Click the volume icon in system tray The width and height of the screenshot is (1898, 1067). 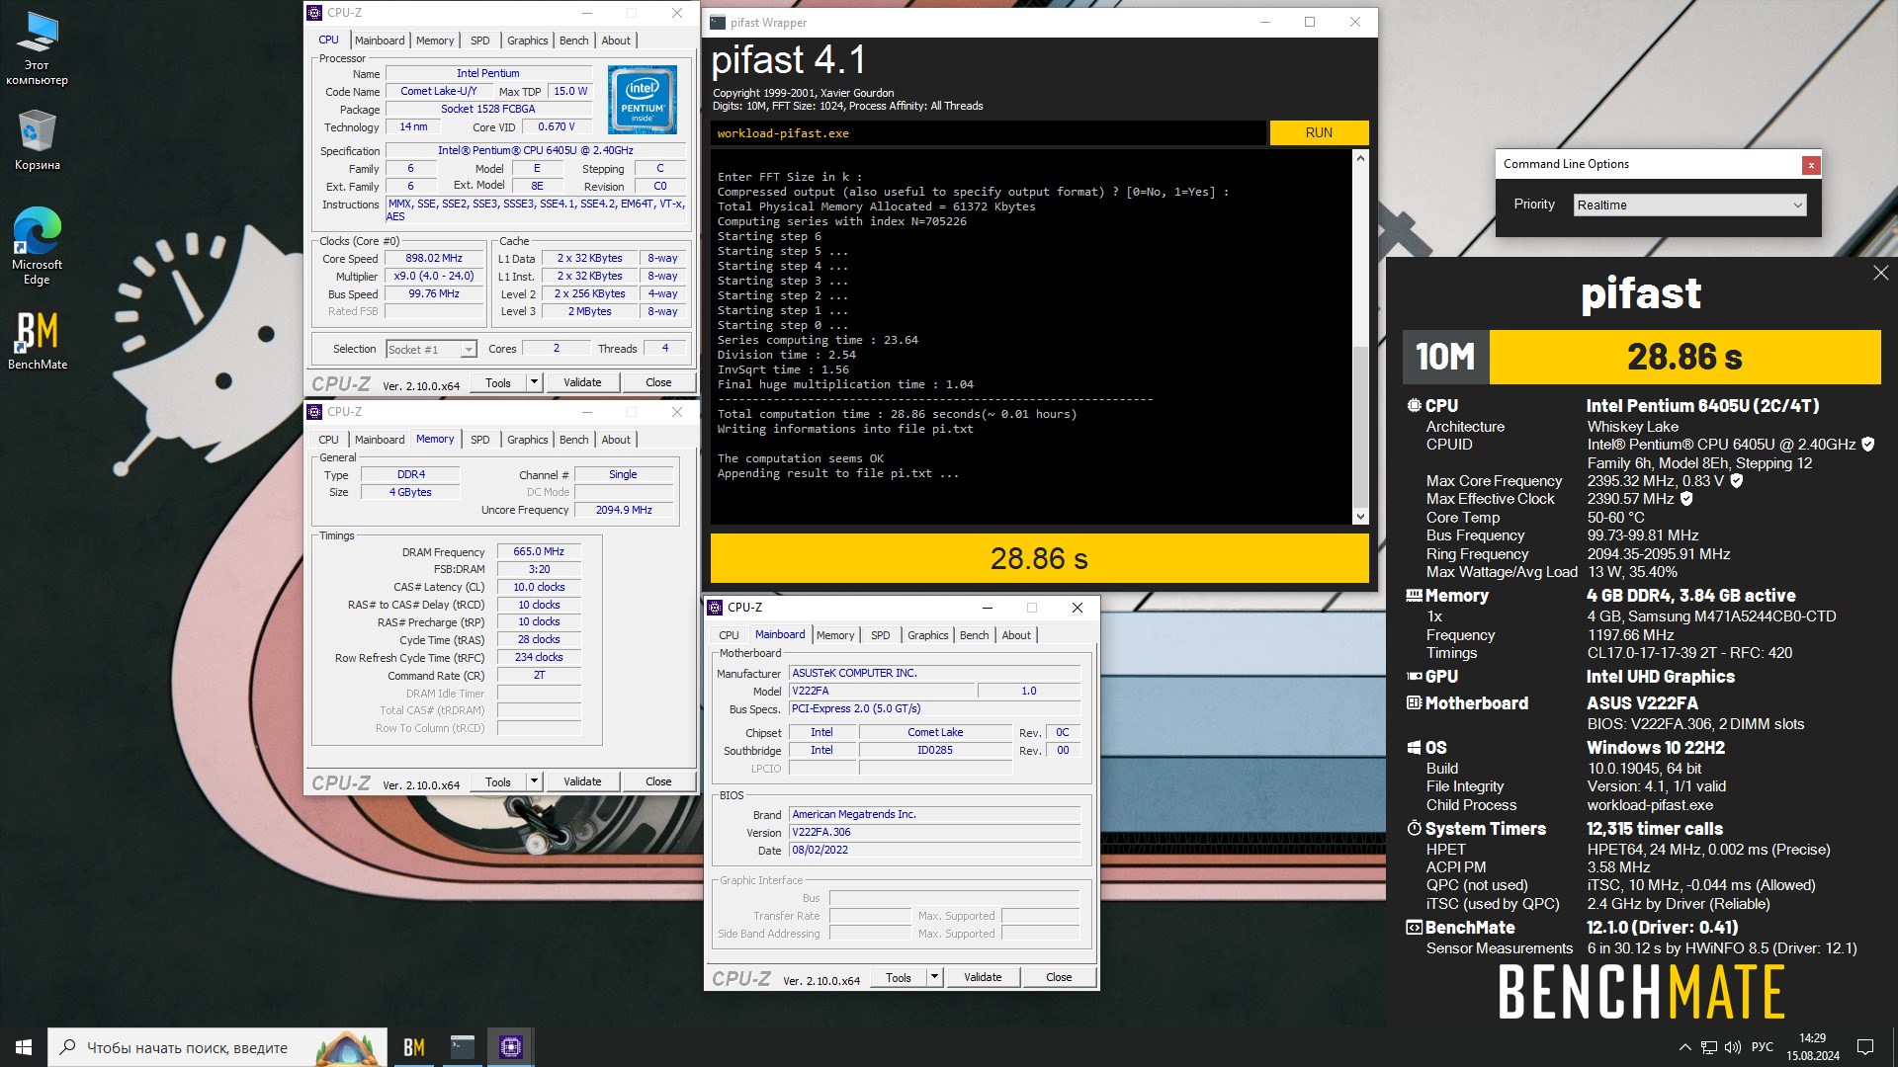coord(1732,1047)
